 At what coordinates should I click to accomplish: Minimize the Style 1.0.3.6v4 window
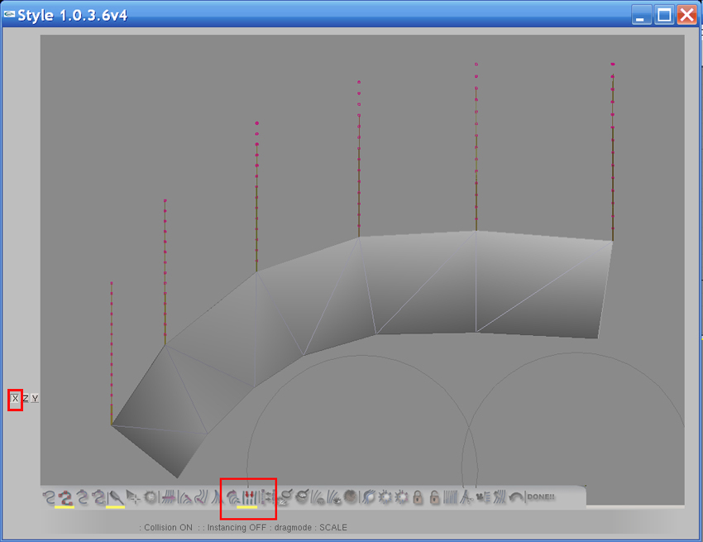[x=641, y=15]
